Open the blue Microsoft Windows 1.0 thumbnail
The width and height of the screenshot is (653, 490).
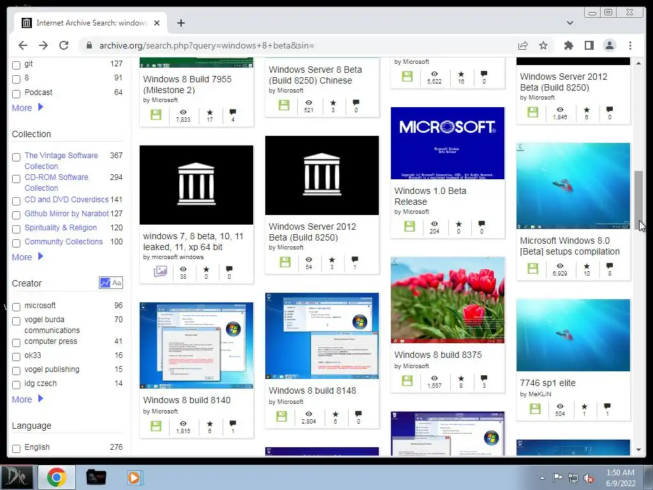pyautogui.click(x=448, y=143)
